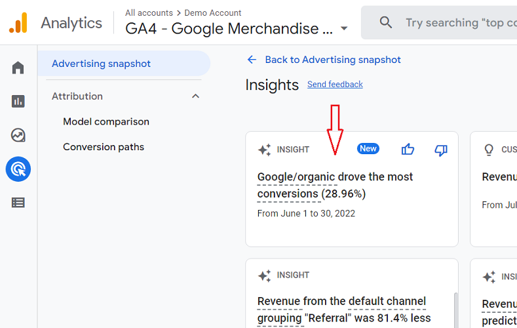517x328 pixels.
Task: Open the Explore icon in sidebar
Action: (18, 135)
